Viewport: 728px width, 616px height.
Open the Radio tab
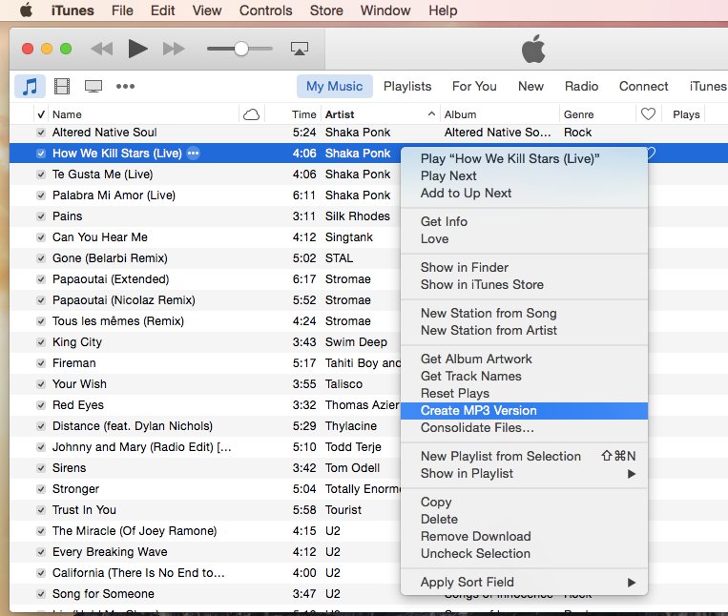[x=581, y=86]
